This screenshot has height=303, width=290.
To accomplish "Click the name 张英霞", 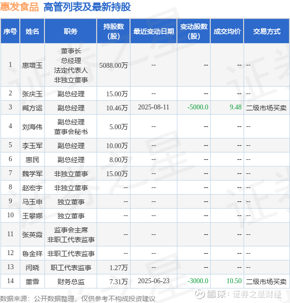I will [x=32, y=235].
